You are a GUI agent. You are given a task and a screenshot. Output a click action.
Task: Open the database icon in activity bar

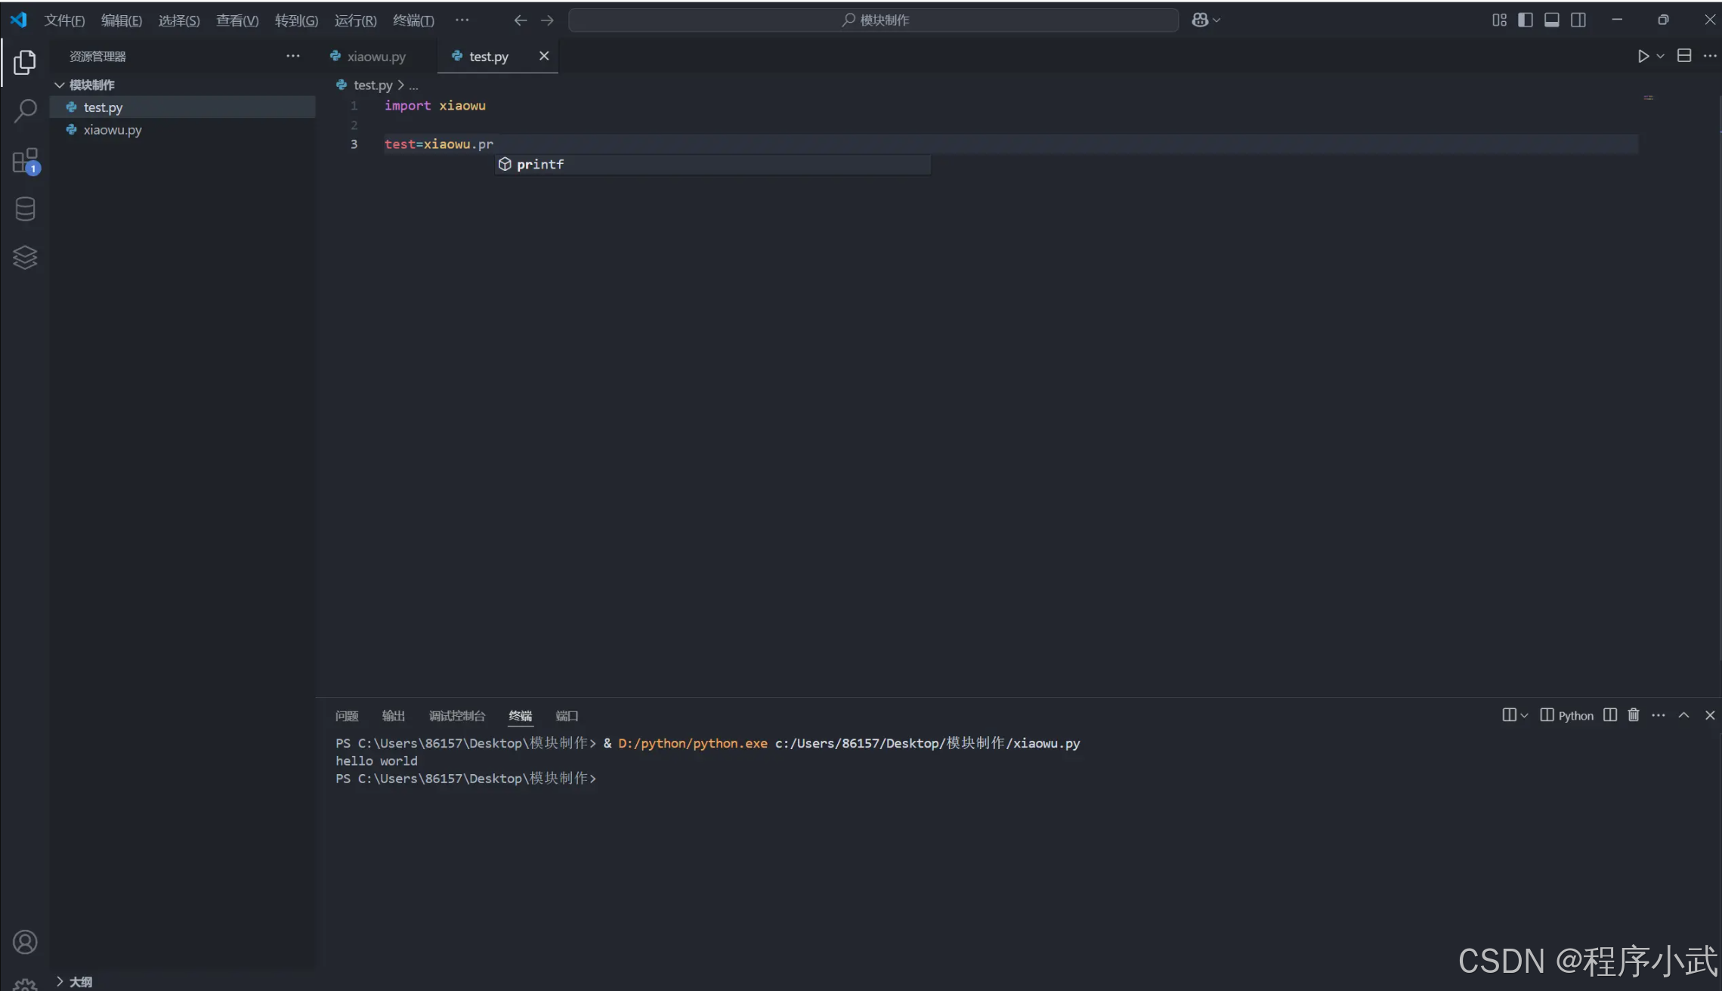pyautogui.click(x=25, y=209)
